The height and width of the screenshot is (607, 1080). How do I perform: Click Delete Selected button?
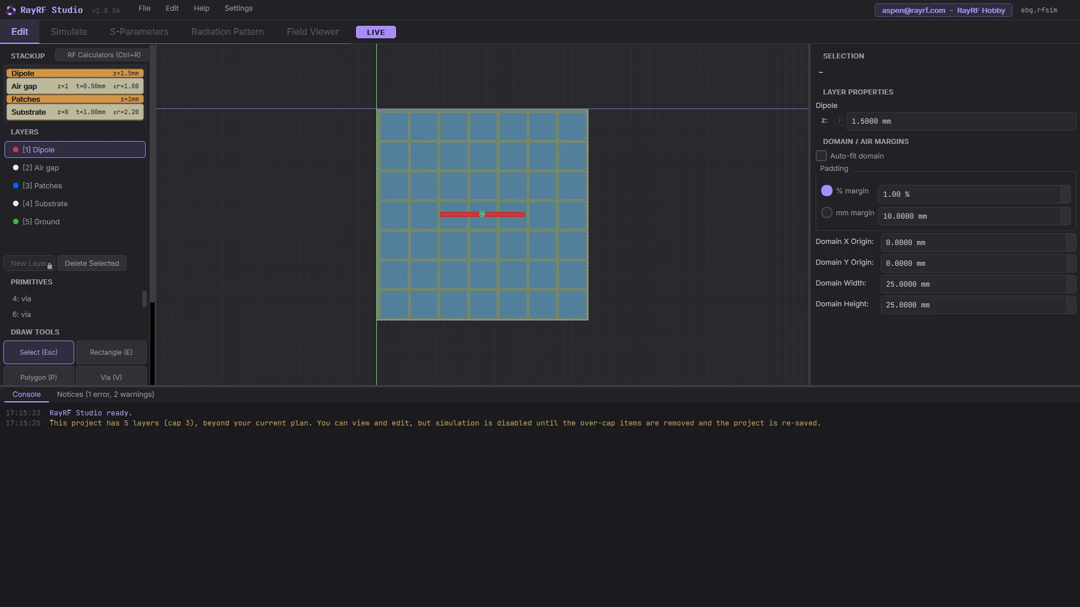tap(92, 263)
